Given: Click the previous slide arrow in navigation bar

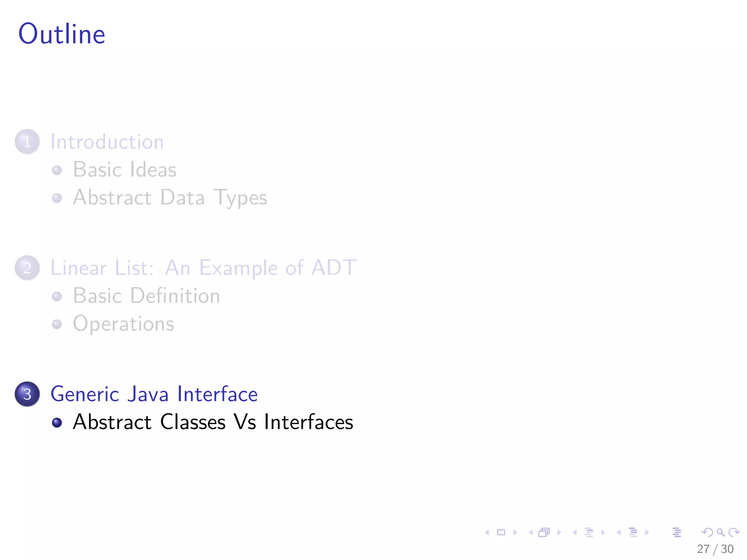Looking at the screenshot, I should 487,533.
